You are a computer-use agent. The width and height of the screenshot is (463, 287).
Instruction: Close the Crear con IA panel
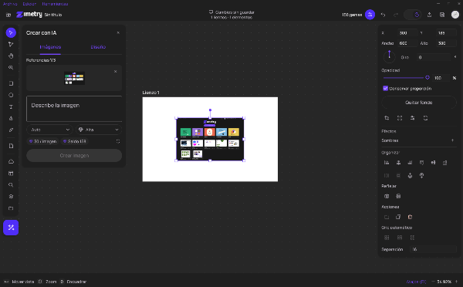(118, 32)
